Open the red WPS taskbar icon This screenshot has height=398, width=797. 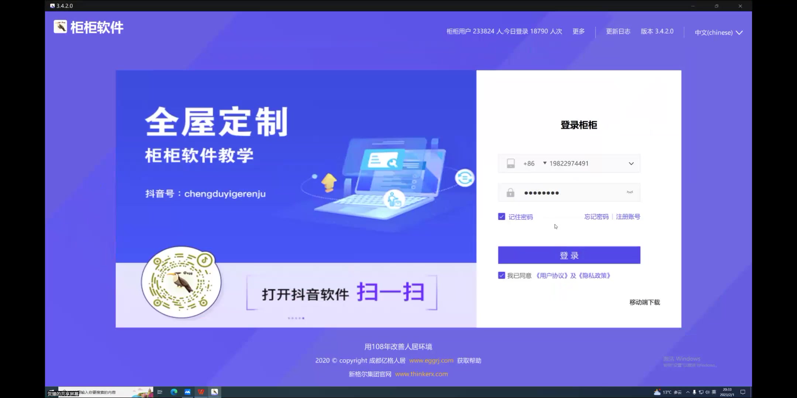coord(201,392)
